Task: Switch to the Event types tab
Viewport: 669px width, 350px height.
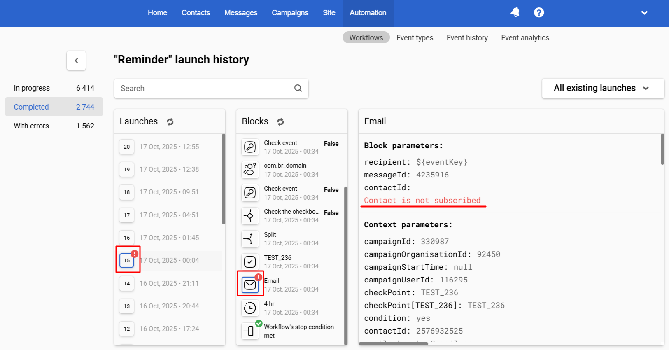Action: 415,37
